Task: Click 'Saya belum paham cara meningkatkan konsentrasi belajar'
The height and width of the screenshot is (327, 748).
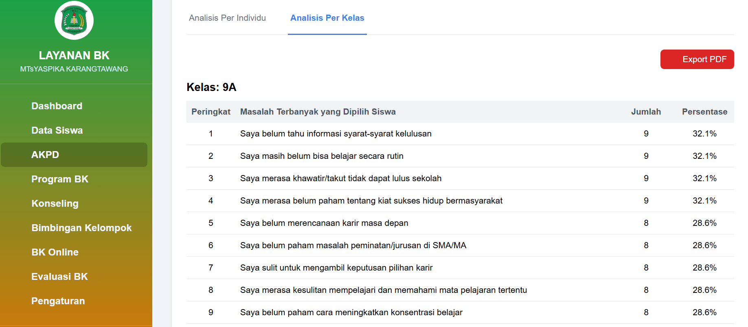Action: tap(351, 312)
